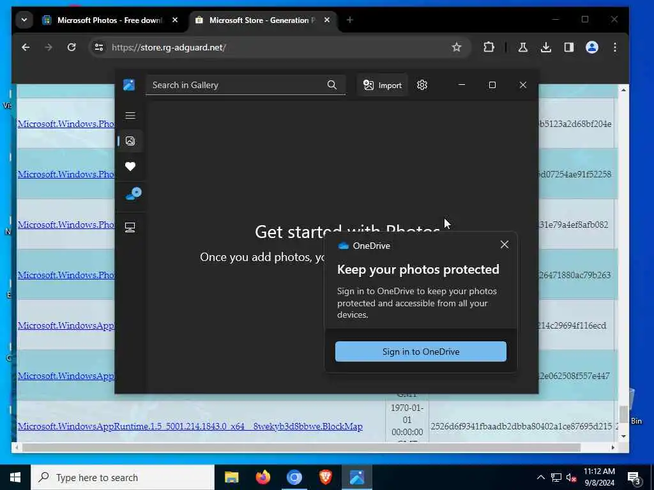Open the notification center icon

(634, 477)
